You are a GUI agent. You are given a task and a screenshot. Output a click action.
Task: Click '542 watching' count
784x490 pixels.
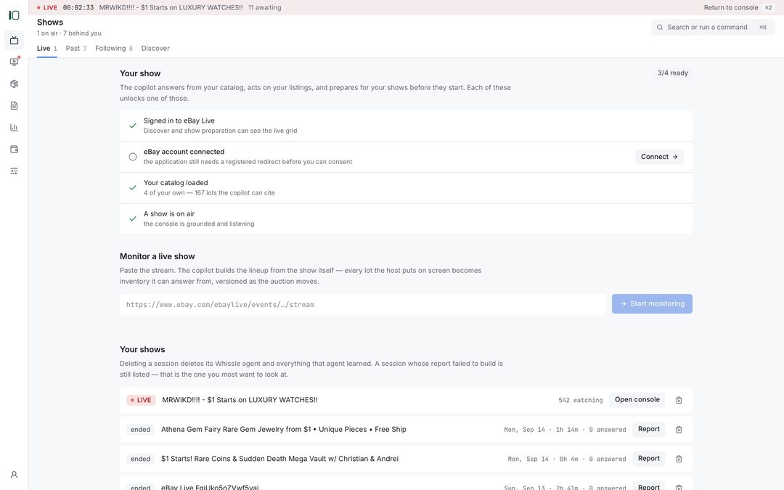click(581, 400)
